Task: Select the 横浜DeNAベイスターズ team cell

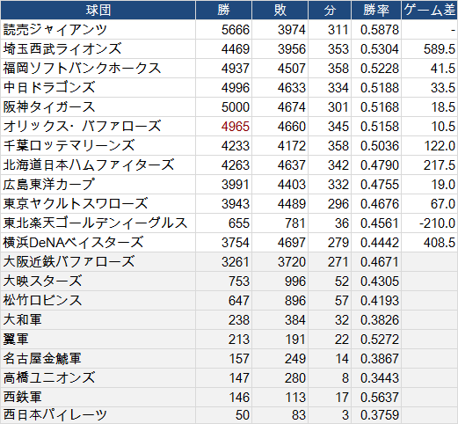Action: point(98,243)
